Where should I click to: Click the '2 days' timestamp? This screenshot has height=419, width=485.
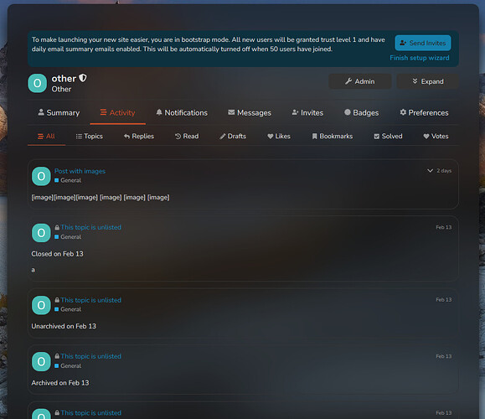444,171
